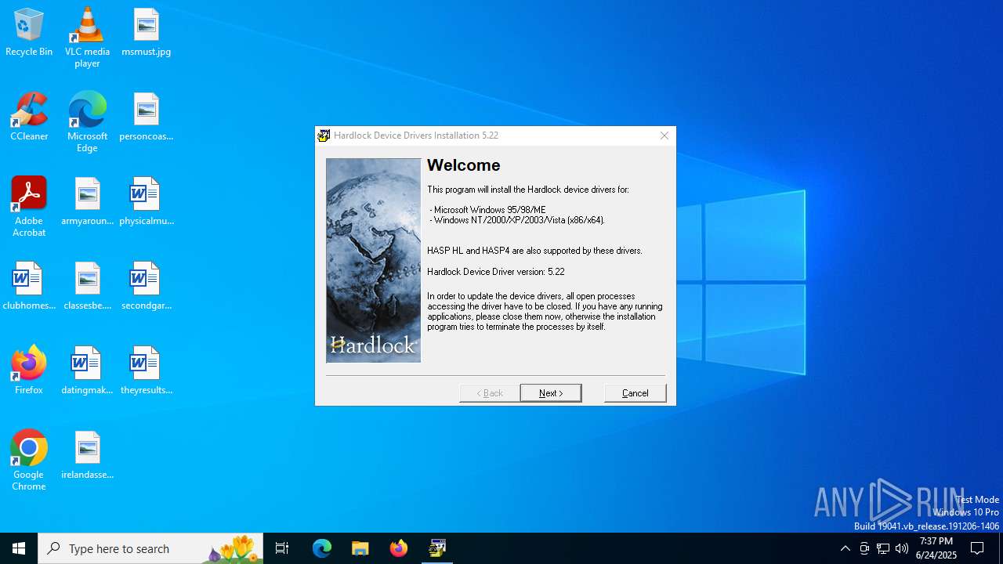Select the Google Chrome desktop shortcut
The height and width of the screenshot is (564, 1003).
pyautogui.click(x=29, y=461)
